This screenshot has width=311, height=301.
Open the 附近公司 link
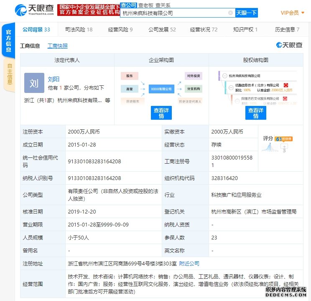189,264
